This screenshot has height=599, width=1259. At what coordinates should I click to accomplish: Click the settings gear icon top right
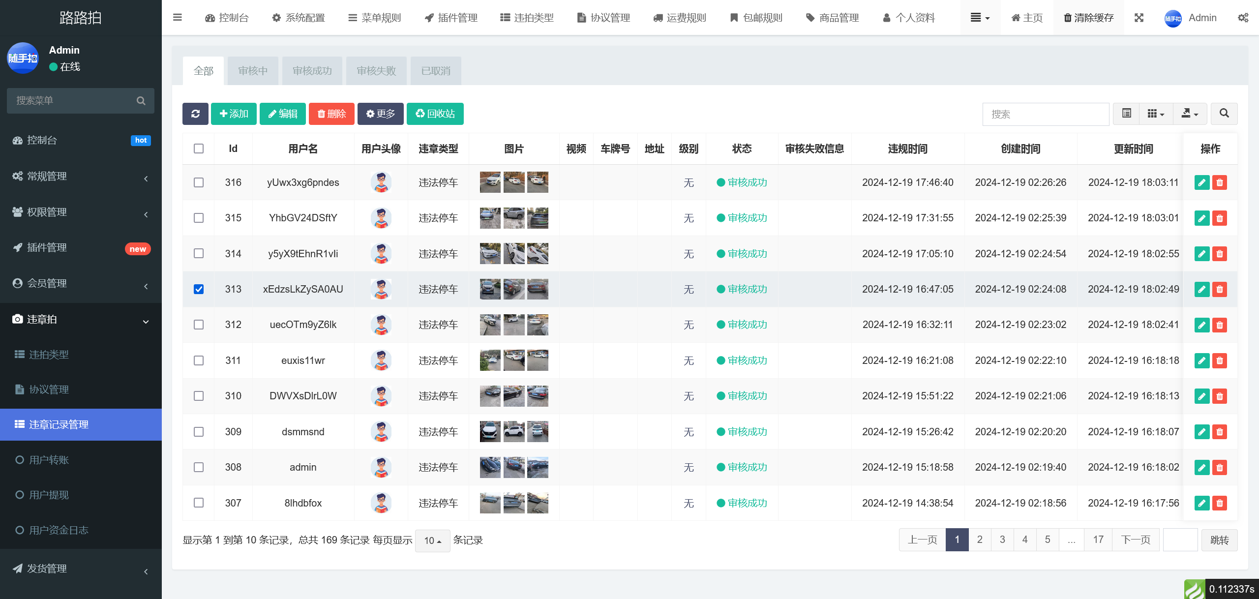pos(1243,18)
